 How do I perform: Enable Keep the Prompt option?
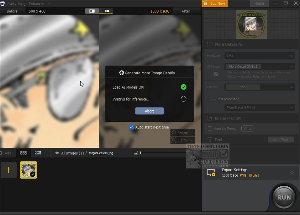click(209, 129)
